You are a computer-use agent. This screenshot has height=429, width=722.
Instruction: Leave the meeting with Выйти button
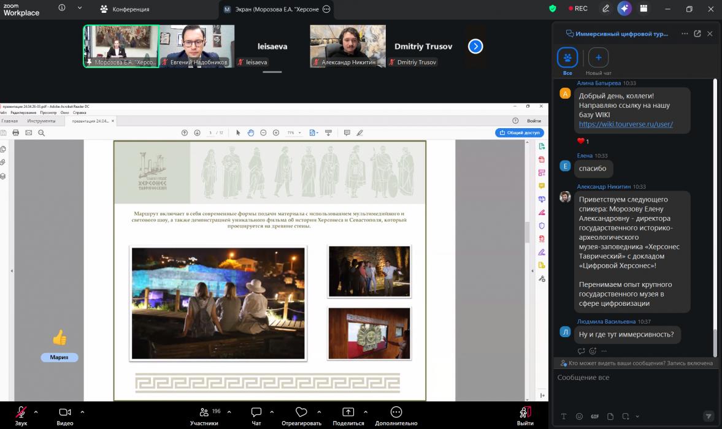point(525,416)
